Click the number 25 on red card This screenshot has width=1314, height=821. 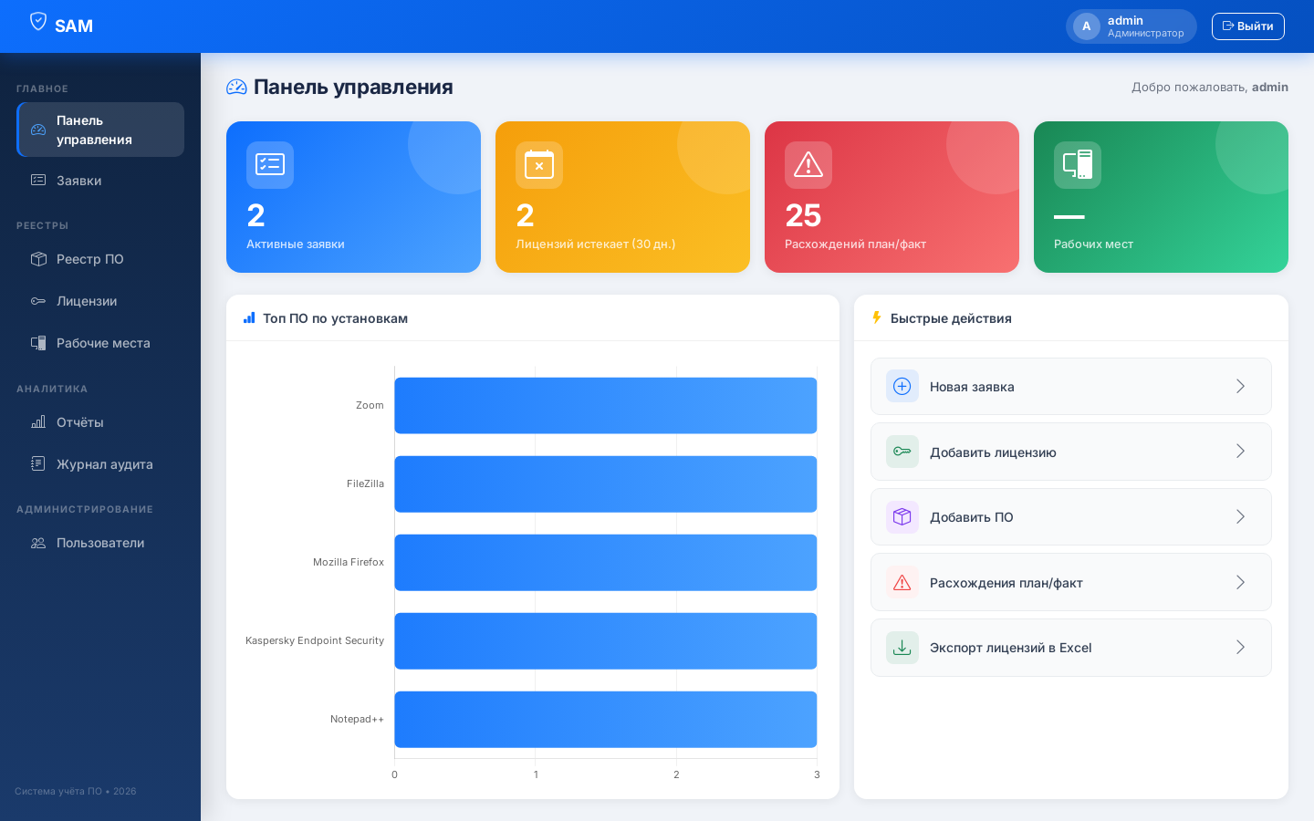pos(803,215)
